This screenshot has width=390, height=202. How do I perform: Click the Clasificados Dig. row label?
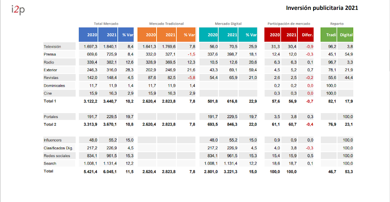pyautogui.click(x=57, y=148)
